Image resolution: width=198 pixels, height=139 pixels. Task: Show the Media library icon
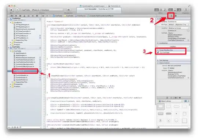click(180, 98)
